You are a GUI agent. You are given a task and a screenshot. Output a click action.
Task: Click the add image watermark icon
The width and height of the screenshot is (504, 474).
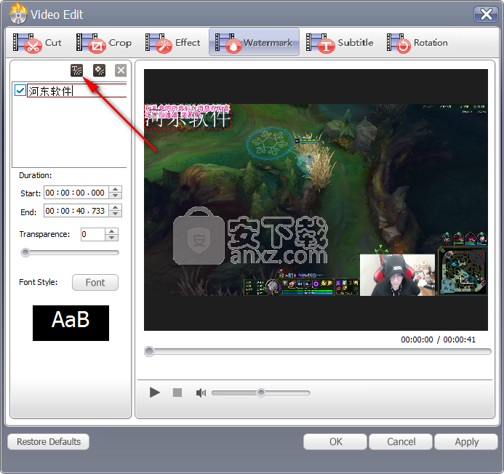(x=99, y=71)
